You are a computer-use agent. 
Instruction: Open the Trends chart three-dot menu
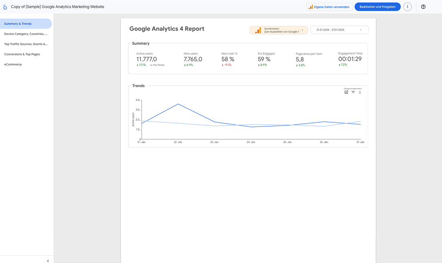tap(360, 92)
